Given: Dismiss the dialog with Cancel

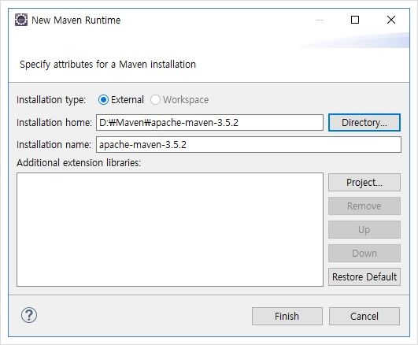Looking at the screenshot, I should point(364,316).
